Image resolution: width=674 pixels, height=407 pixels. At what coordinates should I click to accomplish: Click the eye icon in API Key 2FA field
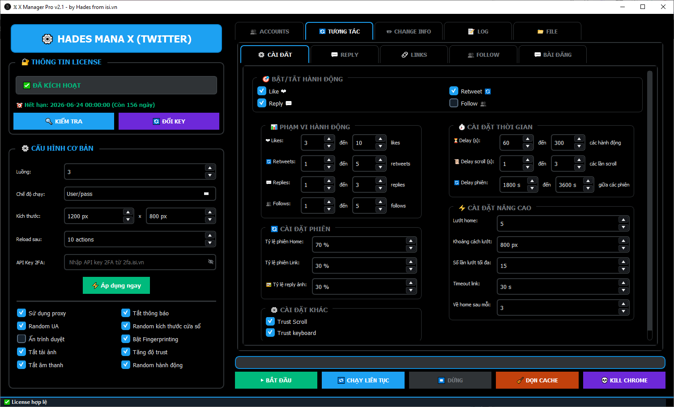click(210, 262)
